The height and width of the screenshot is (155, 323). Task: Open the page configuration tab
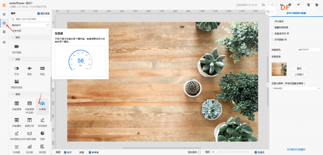(296, 13)
